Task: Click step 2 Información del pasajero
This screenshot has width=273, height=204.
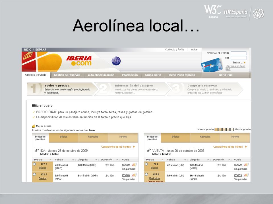Action: pyautogui.click(x=132, y=89)
